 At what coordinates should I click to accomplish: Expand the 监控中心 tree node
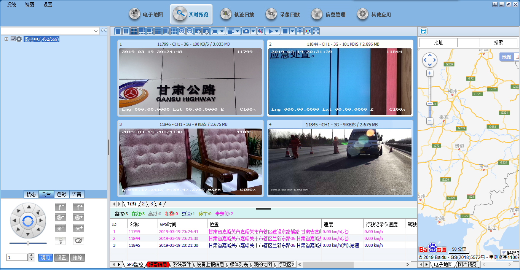6,38
